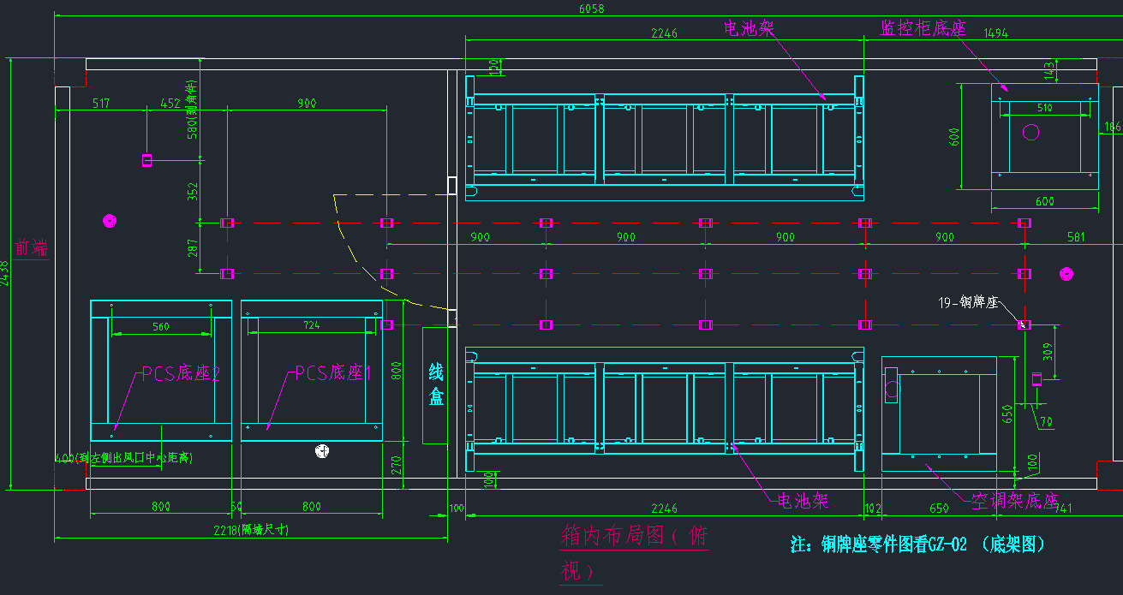Screen dimensions: 1123x595
Task: Select the PCS底座1 label
Action: [x=333, y=373]
